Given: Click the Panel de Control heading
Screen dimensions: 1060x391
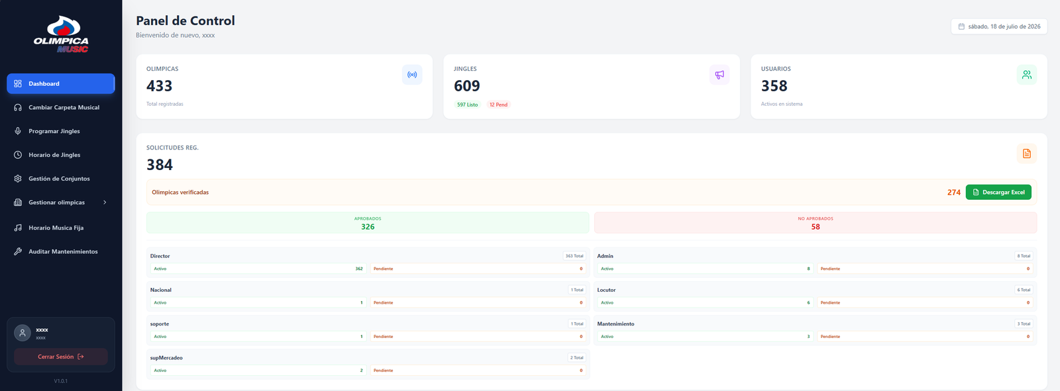Looking at the screenshot, I should point(185,21).
